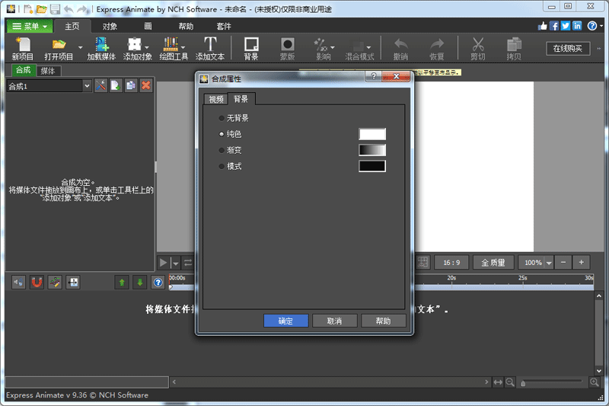This screenshot has width=609, height=406.
Task: Click the blue help icon above timeline
Action: pyautogui.click(x=158, y=283)
